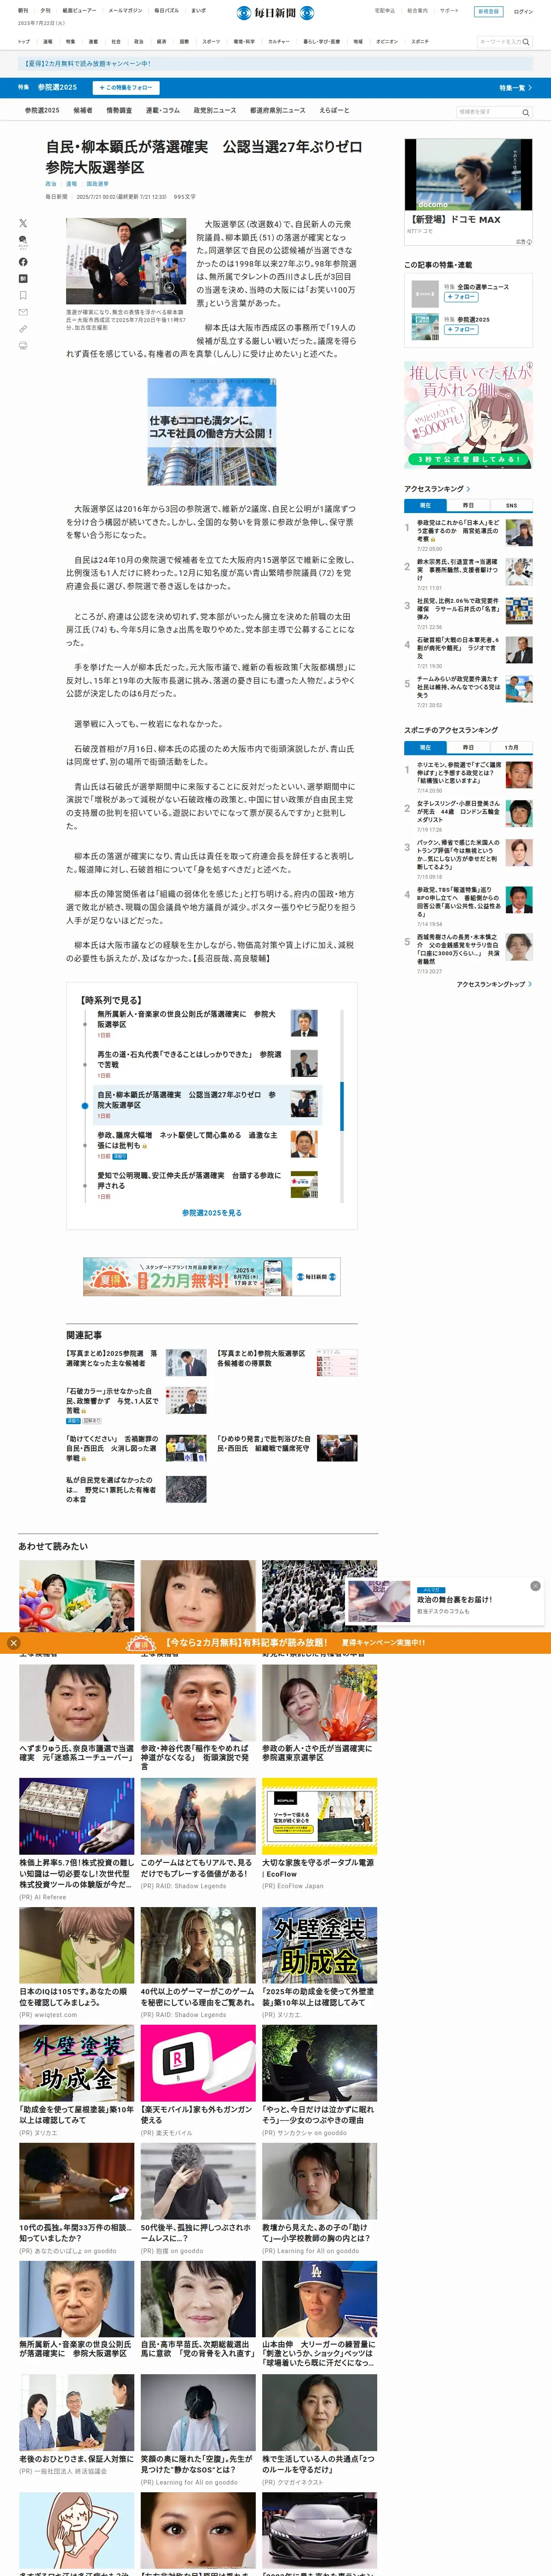
Task: Open recommended story 山本由伸 大リーガーの練習量
Action: pos(319,2315)
